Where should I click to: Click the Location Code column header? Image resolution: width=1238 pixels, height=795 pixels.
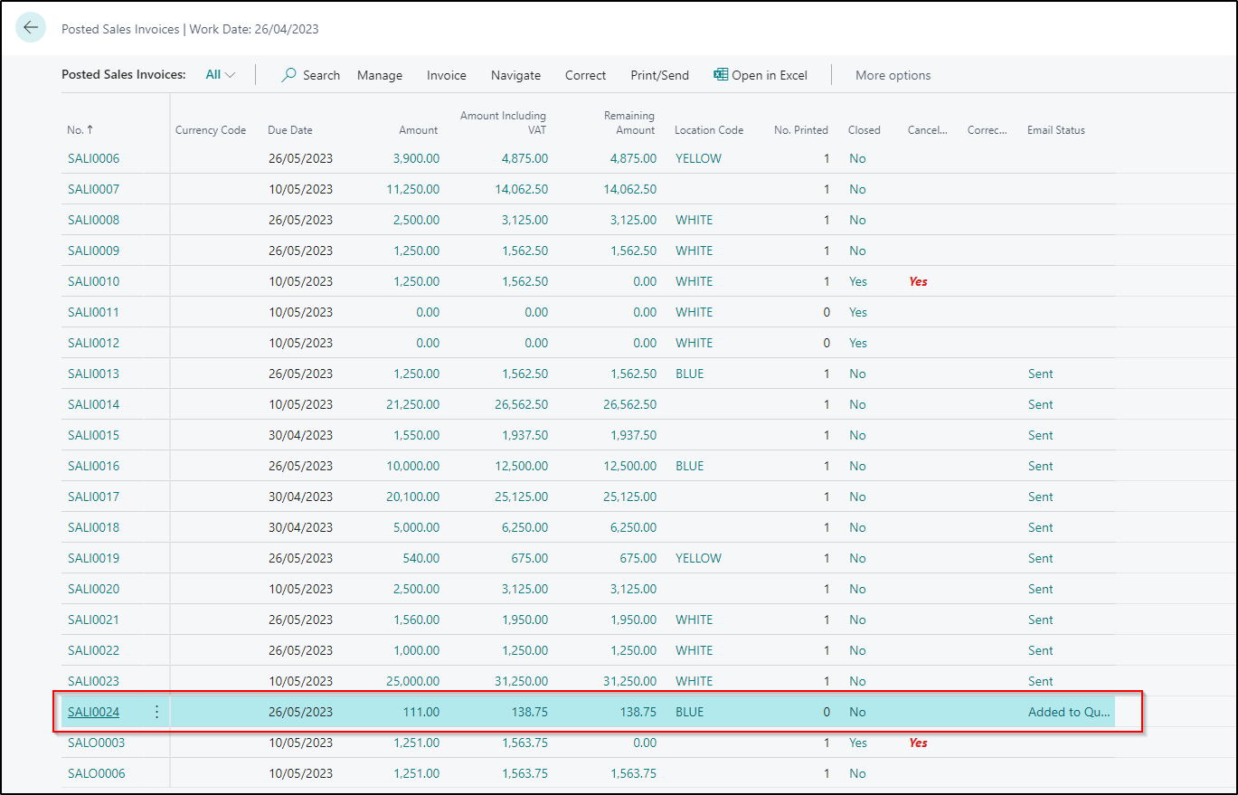pos(709,130)
